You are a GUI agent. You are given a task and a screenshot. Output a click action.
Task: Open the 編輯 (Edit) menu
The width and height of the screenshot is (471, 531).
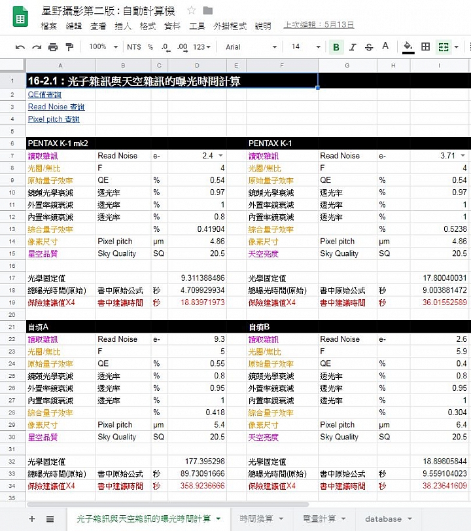click(x=73, y=26)
